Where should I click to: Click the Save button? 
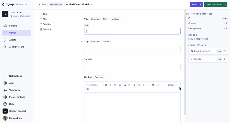tap(194, 4)
